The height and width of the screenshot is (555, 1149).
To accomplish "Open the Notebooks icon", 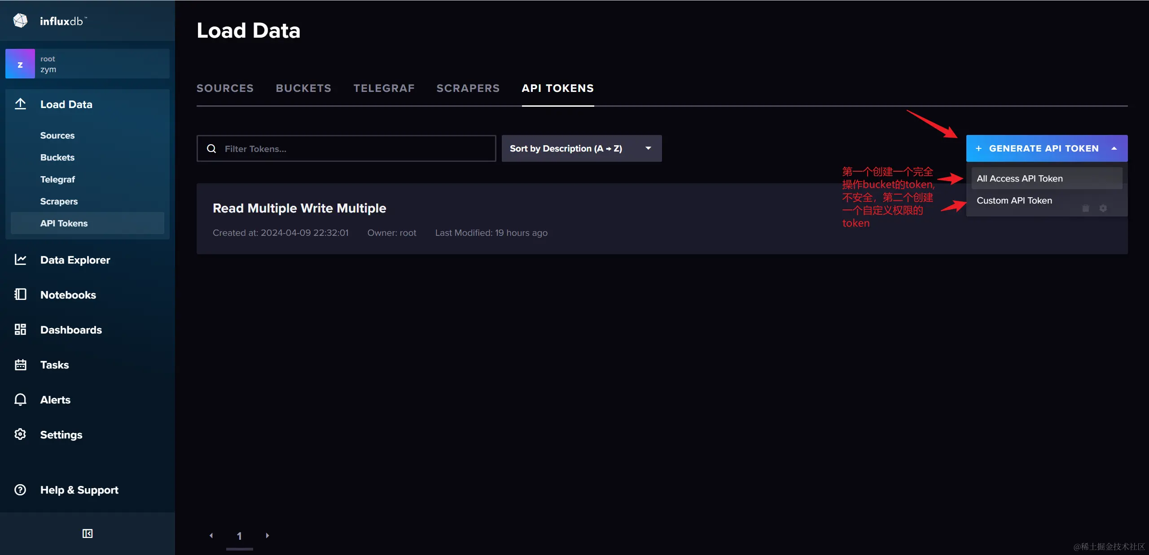I will coord(20,295).
